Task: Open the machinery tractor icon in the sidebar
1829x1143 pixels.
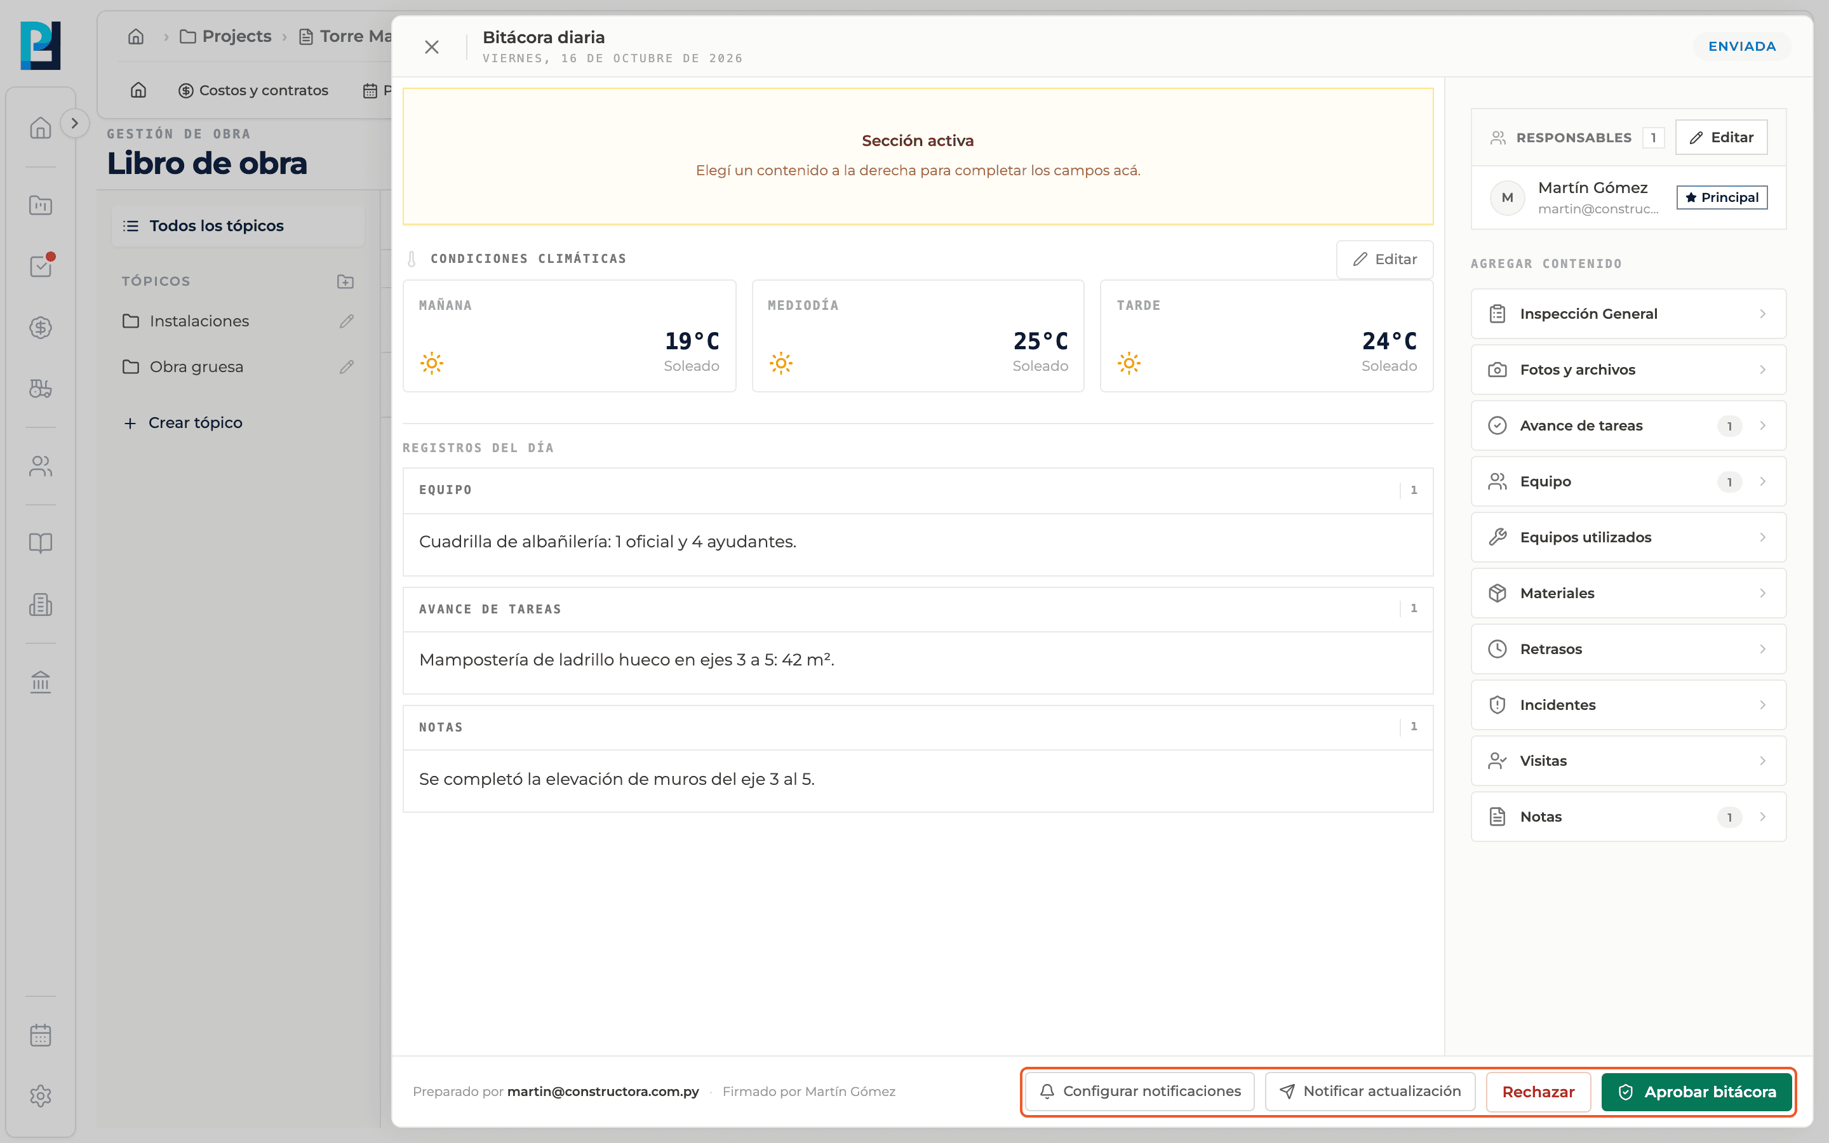Action: click(41, 389)
